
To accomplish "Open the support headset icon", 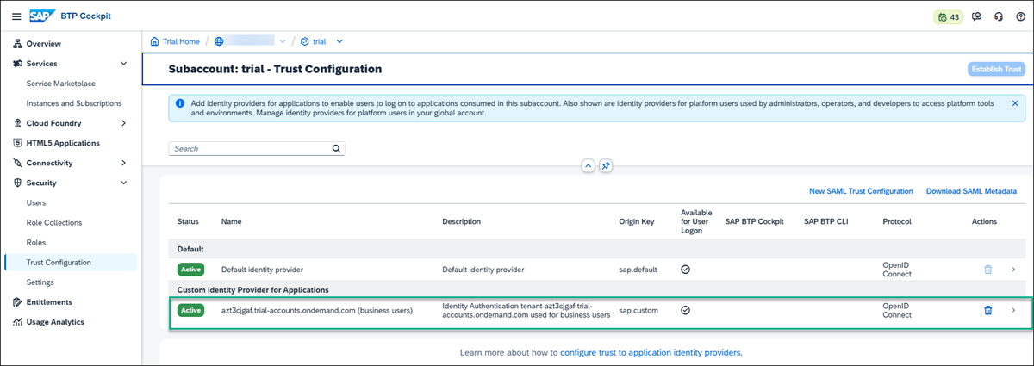I will pos(998,16).
